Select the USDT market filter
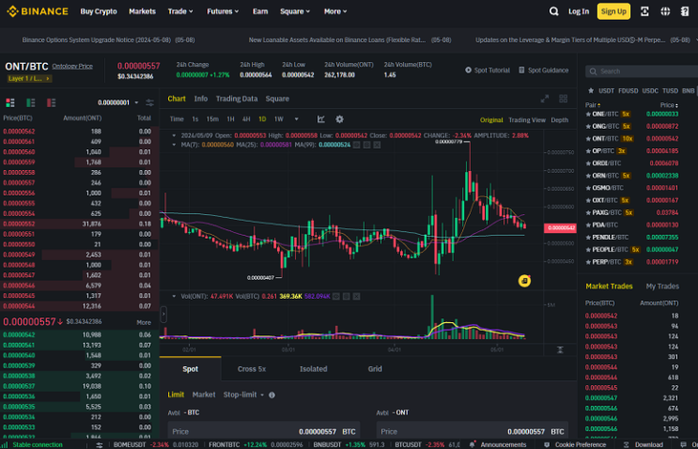The image size is (698, 449). (606, 91)
